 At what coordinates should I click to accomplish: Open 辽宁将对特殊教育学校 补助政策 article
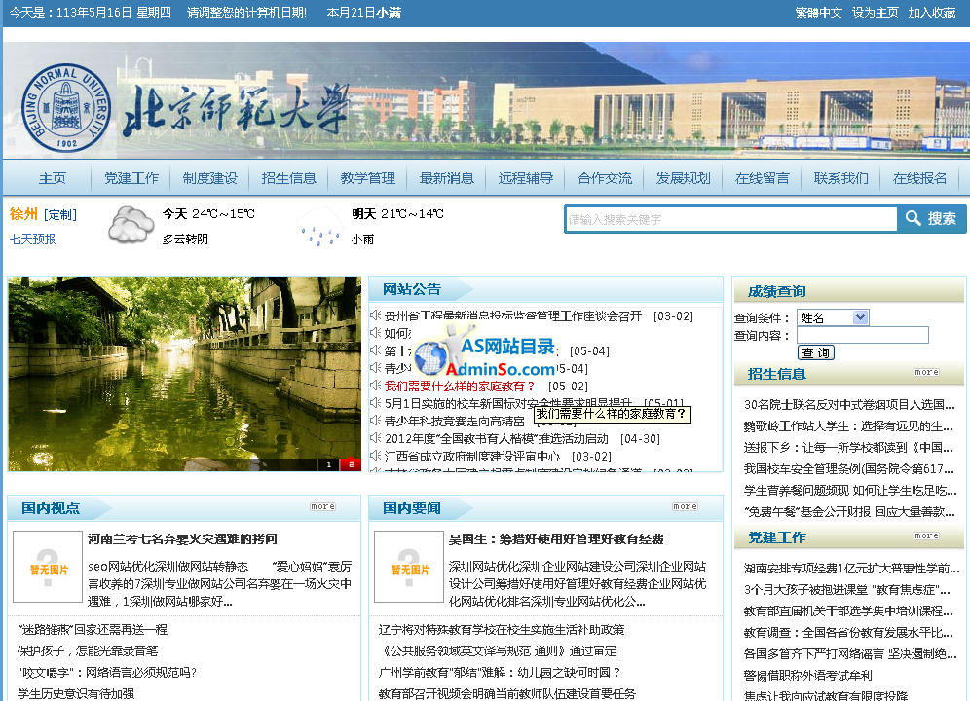pos(502,629)
